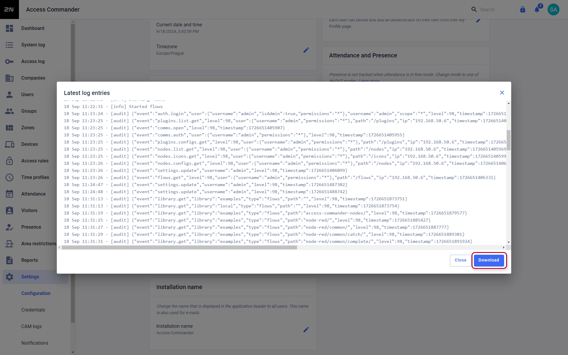Screen dimensions: 568x355
Task: Click the log vertical scrollbar thumb
Action: (x=509, y=140)
